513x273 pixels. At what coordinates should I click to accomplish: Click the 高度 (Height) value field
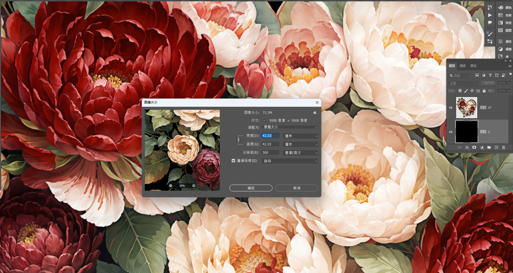270,144
